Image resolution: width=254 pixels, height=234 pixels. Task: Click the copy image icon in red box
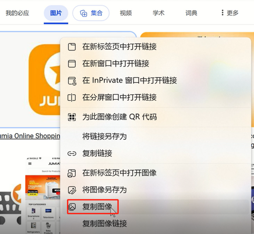pyautogui.click(x=72, y=207)
